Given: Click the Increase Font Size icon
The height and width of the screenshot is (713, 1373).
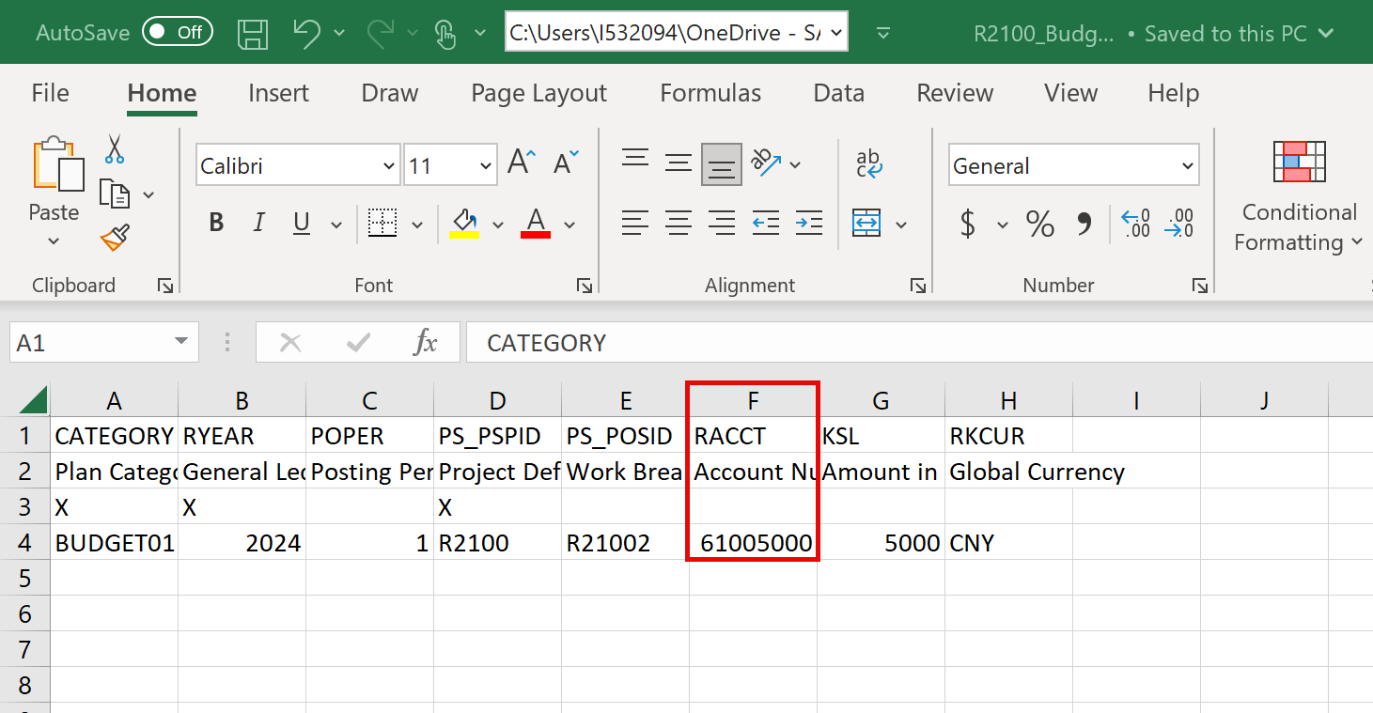Looking at the screenshot, I should 522,163.
